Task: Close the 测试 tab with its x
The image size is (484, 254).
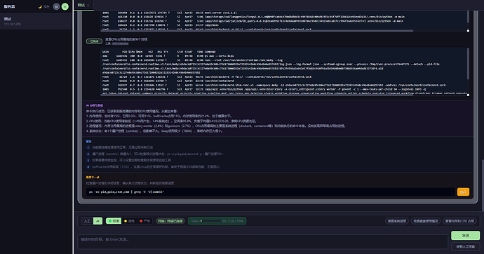Action: [x=88, y=5]
